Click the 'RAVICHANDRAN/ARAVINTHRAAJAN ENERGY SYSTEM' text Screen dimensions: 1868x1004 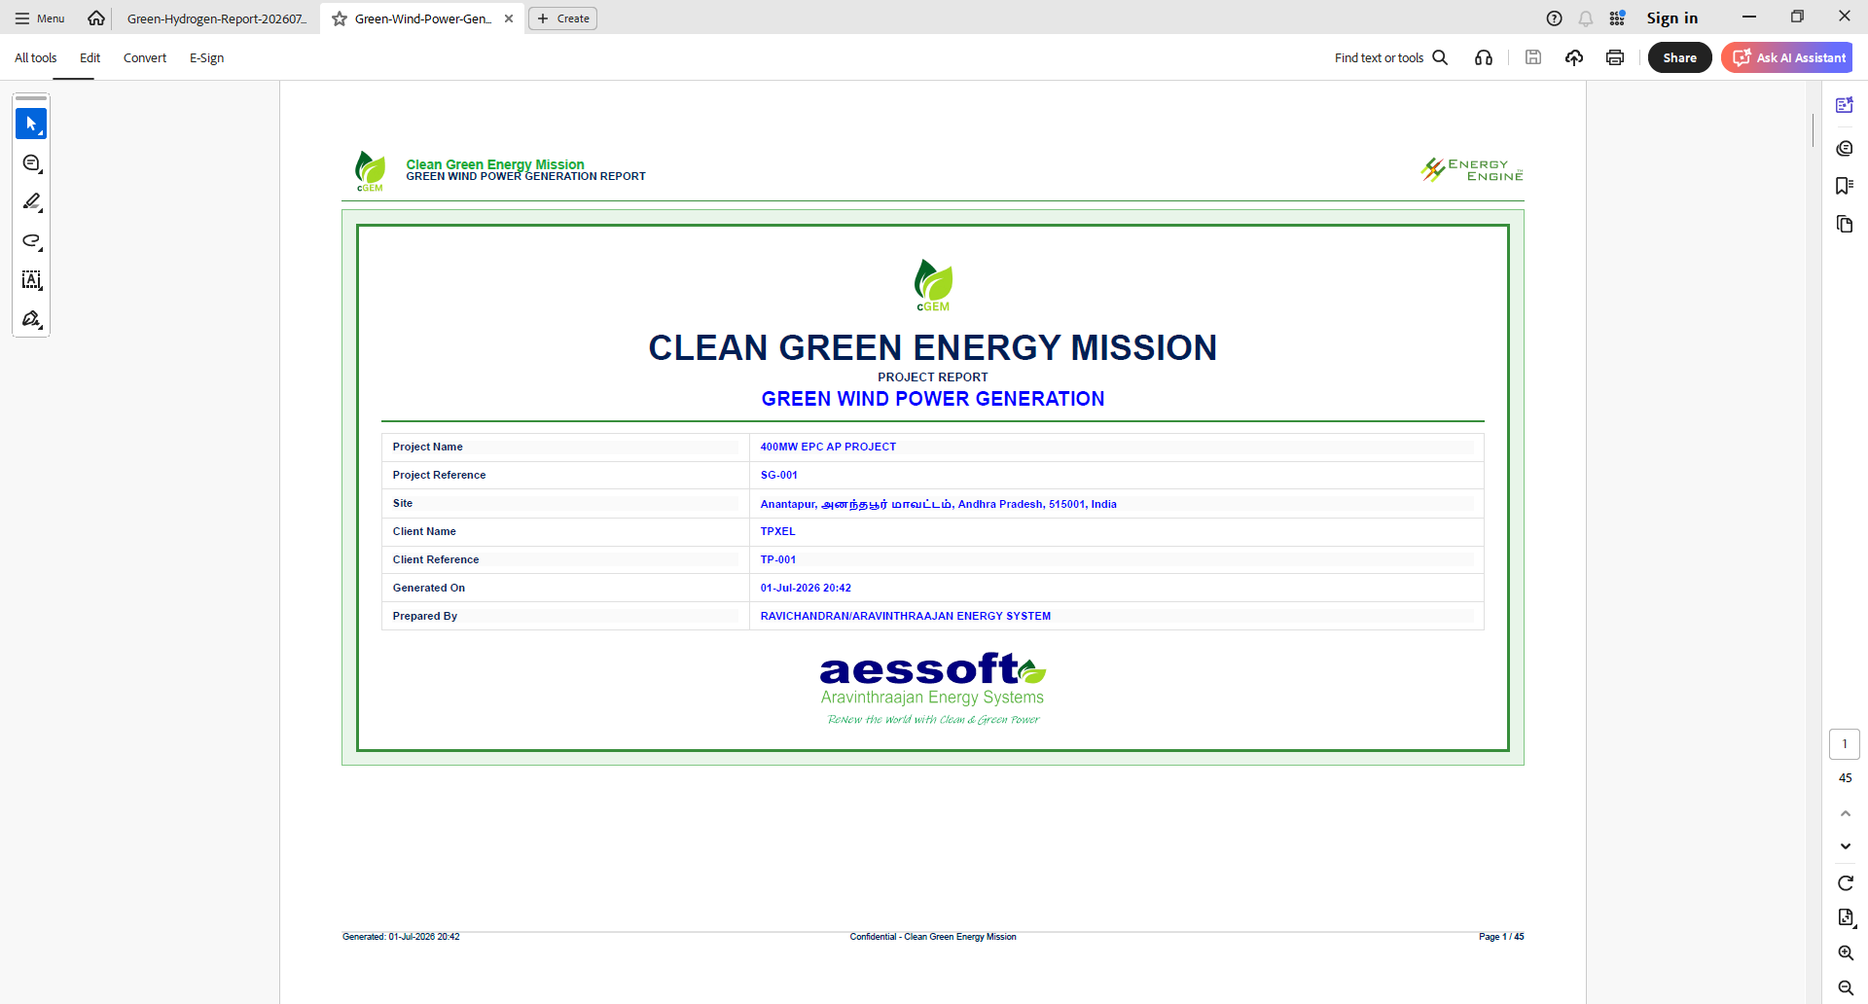[906, 617]
